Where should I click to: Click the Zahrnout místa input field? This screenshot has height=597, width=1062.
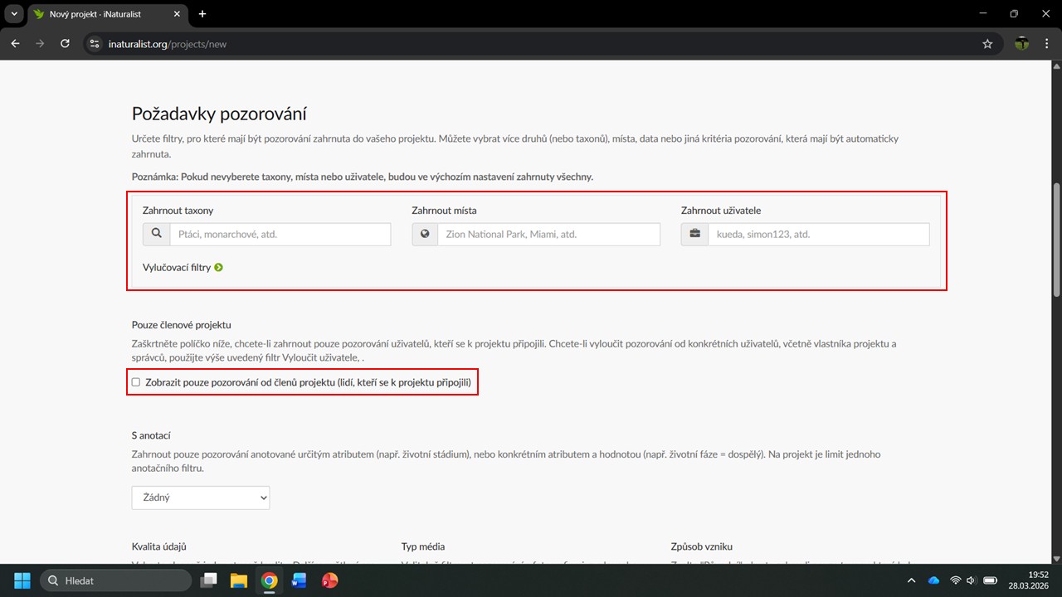(x=548, y=235)
